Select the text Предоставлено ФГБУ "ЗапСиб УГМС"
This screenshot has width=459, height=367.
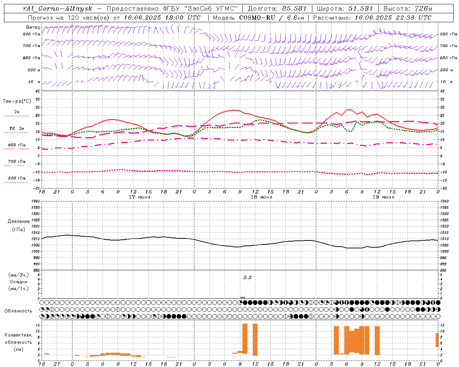[x=172, y=9]
